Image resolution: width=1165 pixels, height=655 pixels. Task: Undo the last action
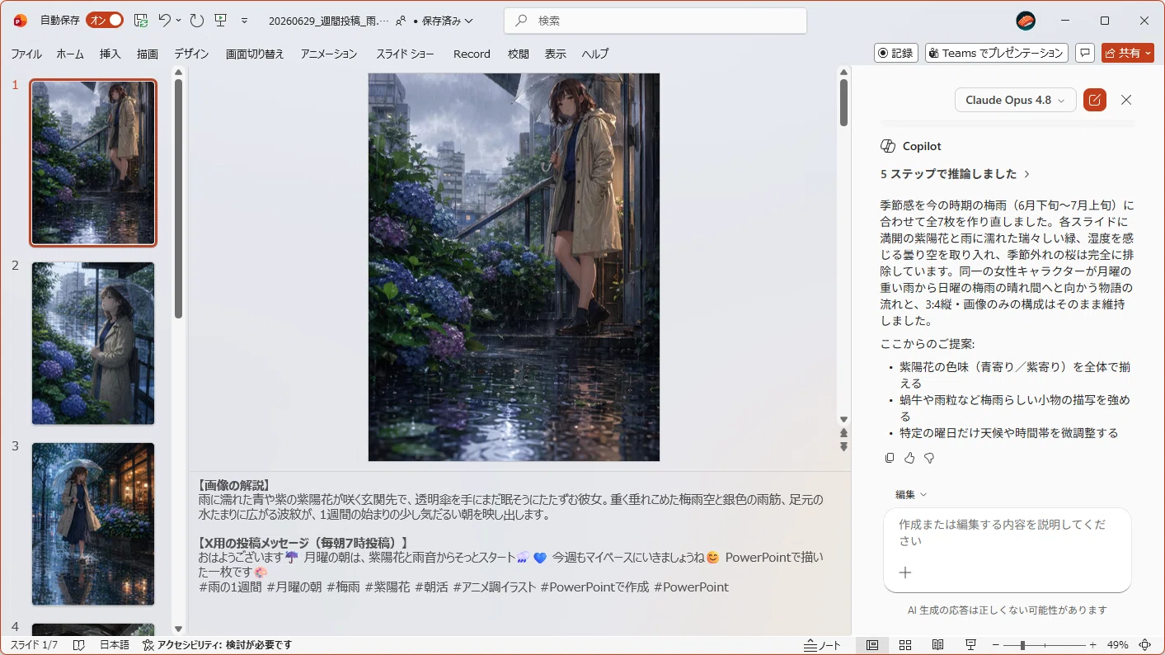coord(165,20)
